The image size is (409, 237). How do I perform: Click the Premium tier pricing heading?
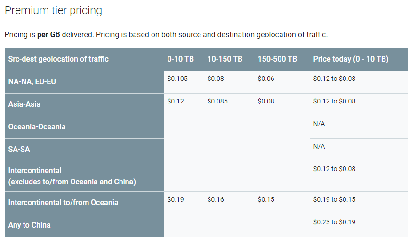53,11
